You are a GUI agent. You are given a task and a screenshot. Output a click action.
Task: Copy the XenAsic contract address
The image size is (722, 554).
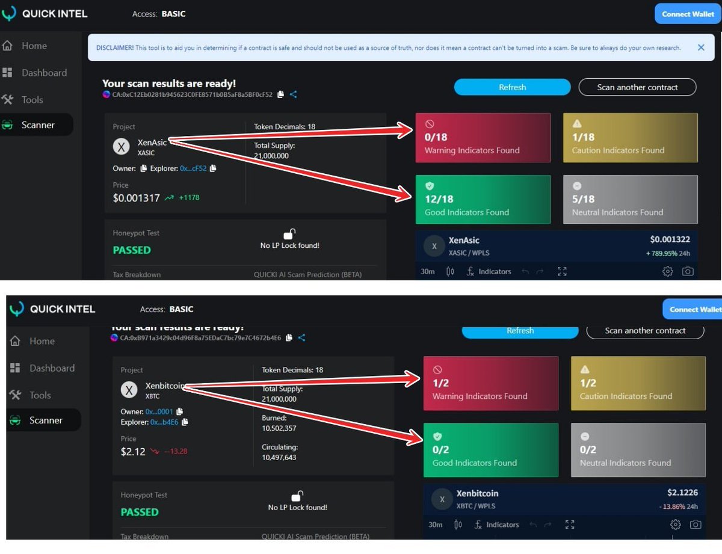[281, 94]
